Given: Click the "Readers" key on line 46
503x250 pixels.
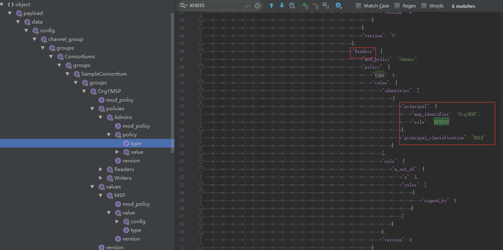Looking at the screenshot, I should 363,51.
